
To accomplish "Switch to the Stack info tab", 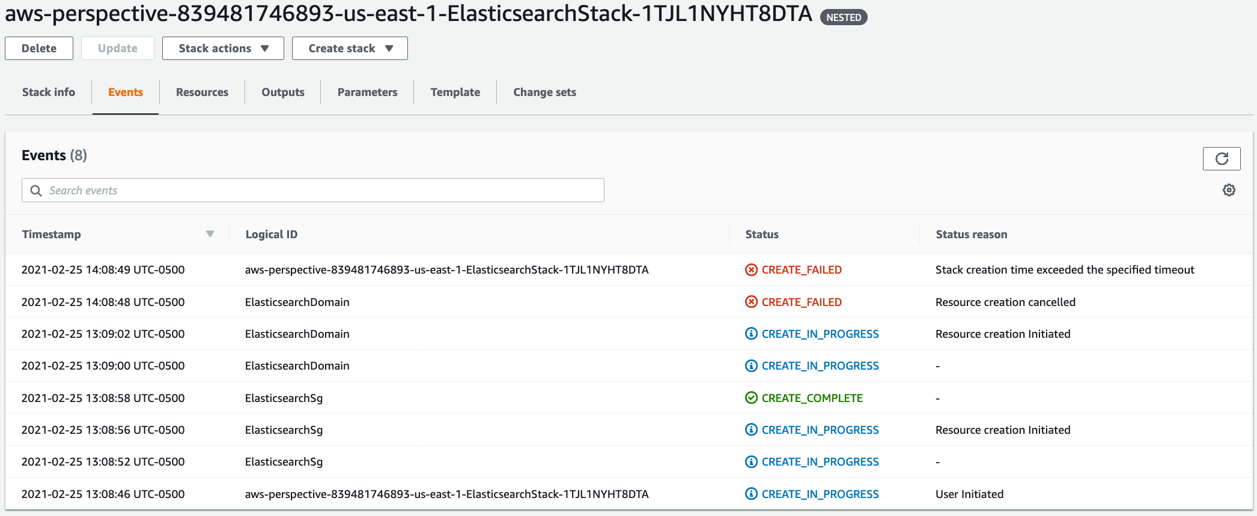I will [x=49, y=92].
